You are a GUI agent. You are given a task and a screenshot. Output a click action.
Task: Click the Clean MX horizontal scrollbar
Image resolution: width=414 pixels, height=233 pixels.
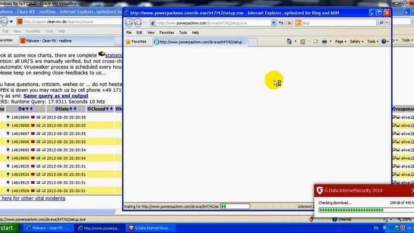pos(58,212)
